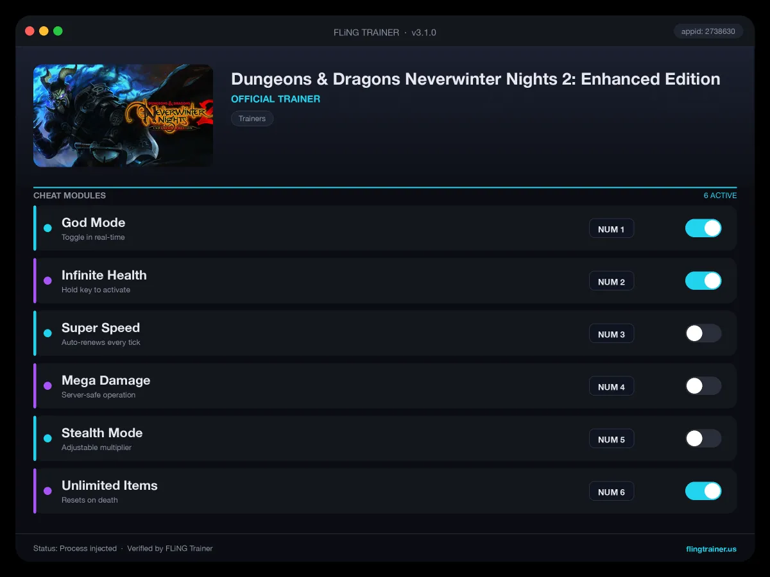Click 'Server-safe operation' description
Viewport: 770px width, 577px height.
[x=98, y=395]
